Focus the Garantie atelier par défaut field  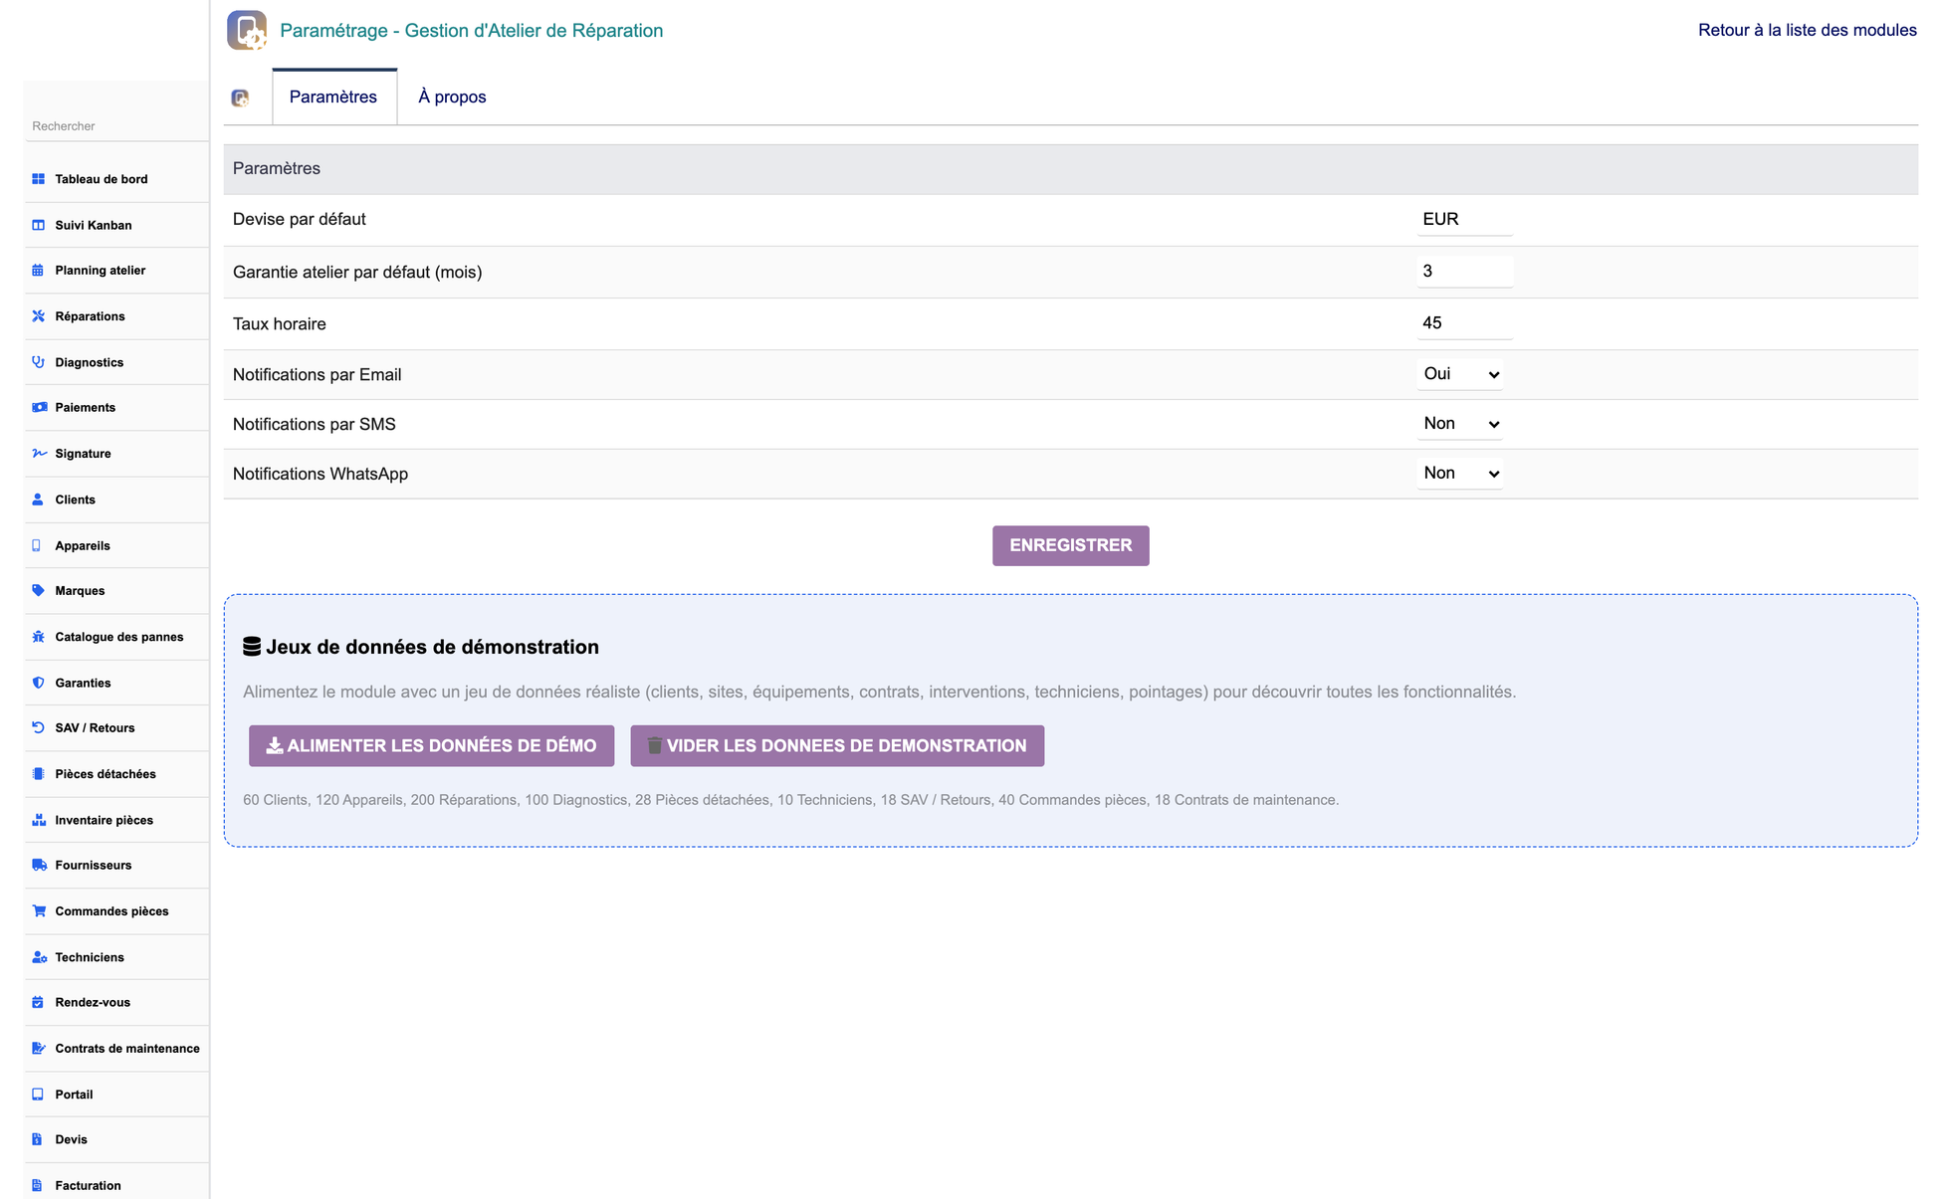(x=1464, y=271)
